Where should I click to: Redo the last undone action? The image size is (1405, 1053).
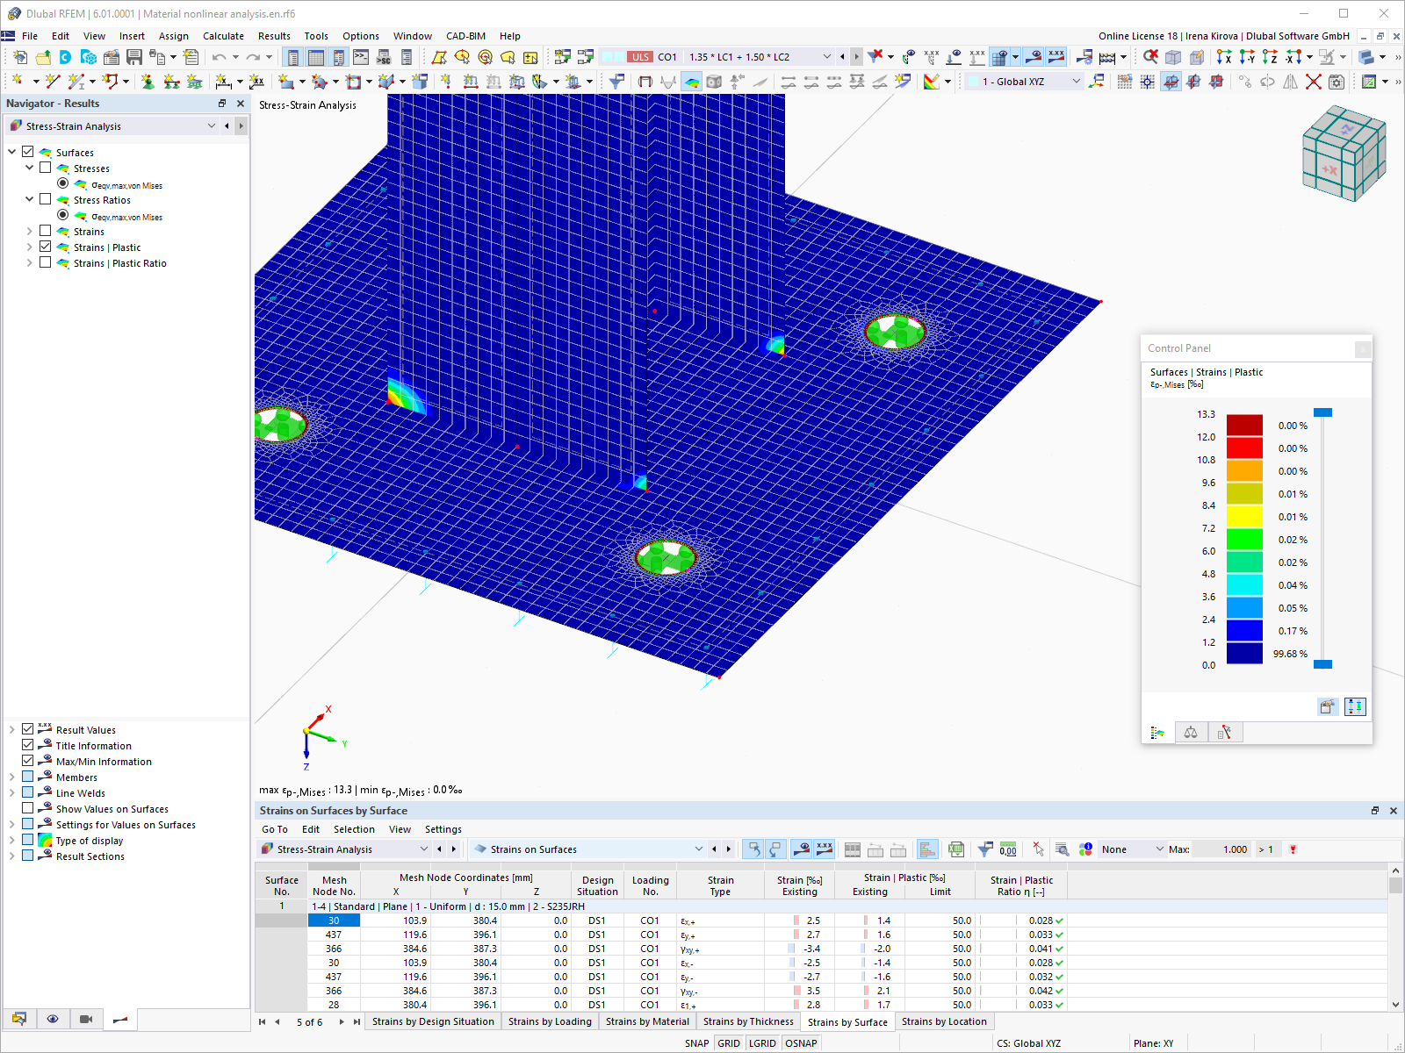pos(253,57)
